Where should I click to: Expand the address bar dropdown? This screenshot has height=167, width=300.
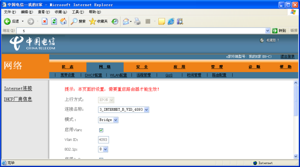click(x=267, y=30)
